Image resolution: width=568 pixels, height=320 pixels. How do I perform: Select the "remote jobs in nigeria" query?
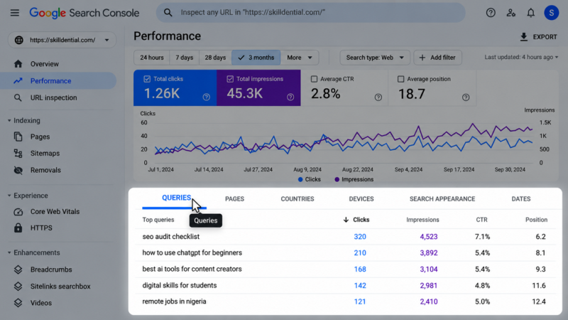[x=174, y=302]
